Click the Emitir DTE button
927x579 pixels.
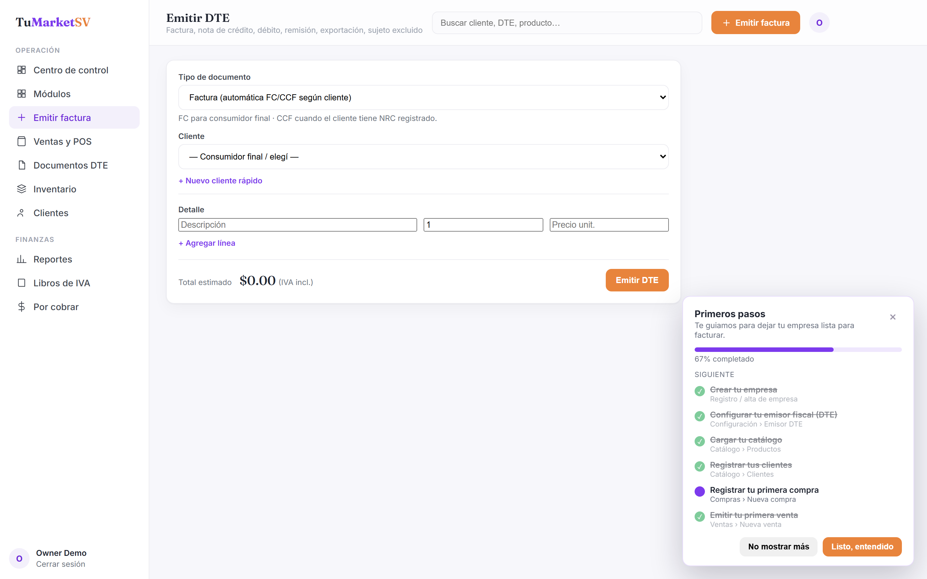[637, 280]
